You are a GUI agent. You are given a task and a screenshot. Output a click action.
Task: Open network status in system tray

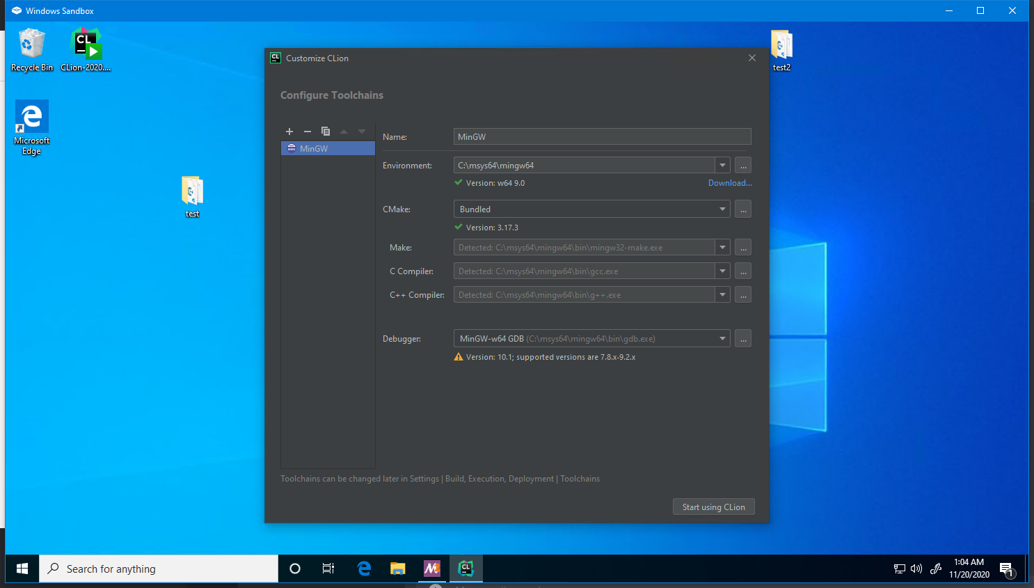coord(900,569)
